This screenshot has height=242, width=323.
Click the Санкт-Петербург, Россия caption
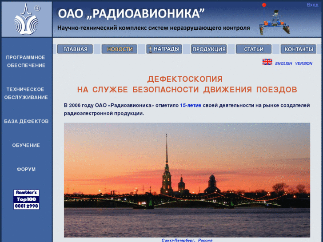187,240
